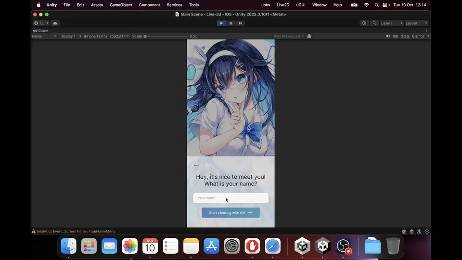Open Unity Cloud services icon

[x=55, y=23]
